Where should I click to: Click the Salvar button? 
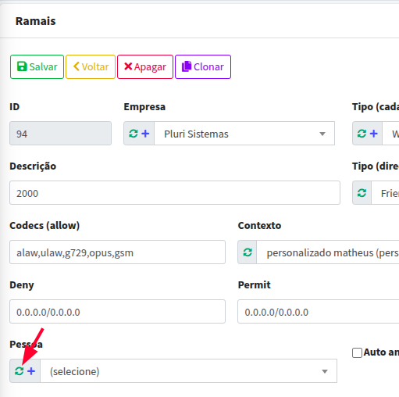point(37,66)
